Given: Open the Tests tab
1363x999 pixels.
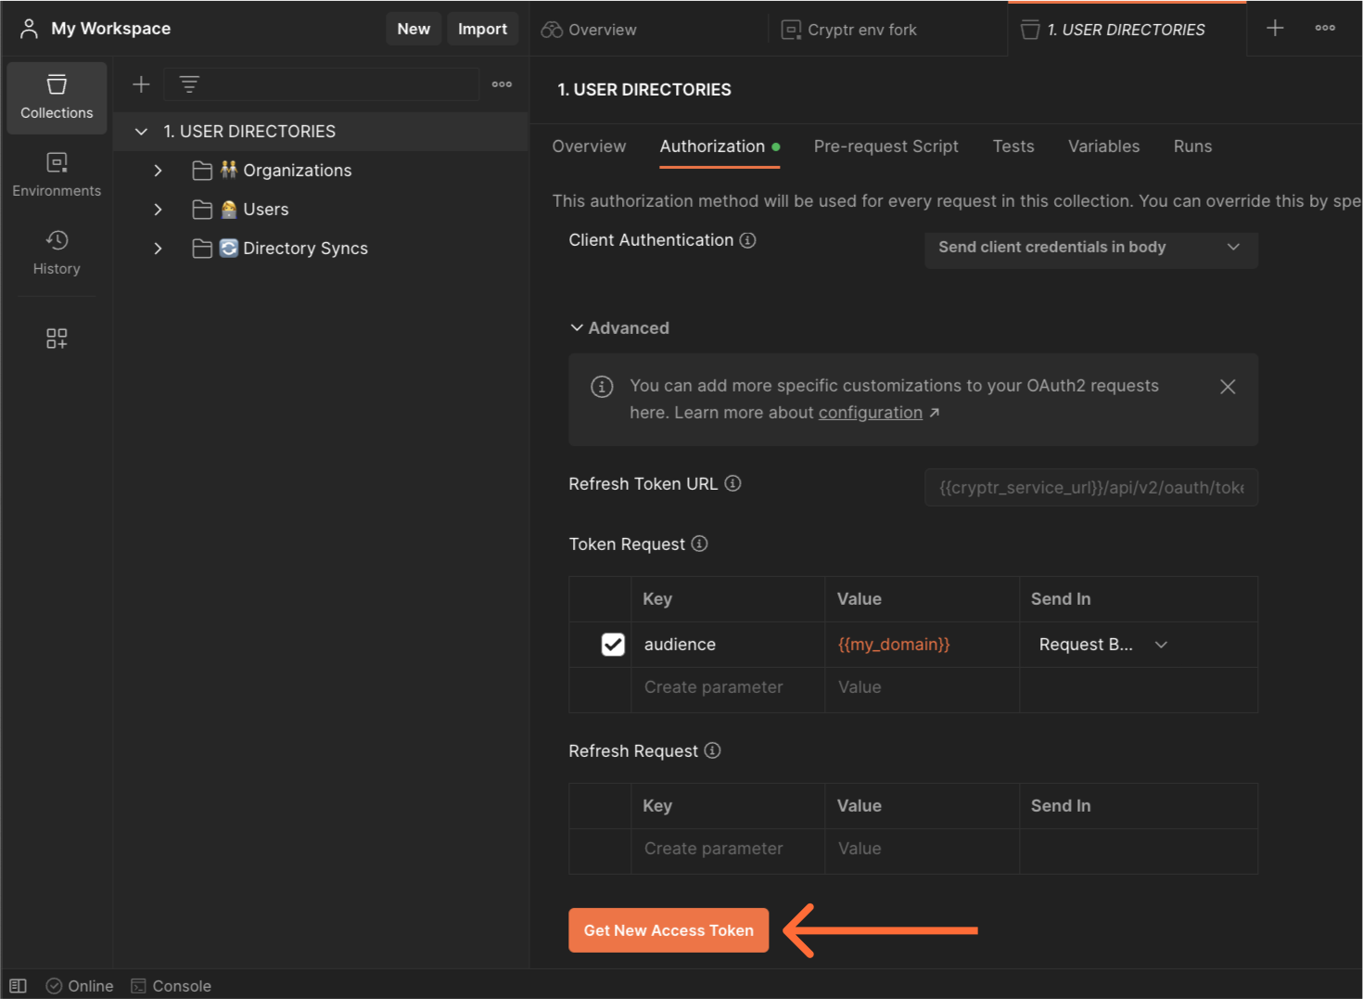Looking at the screenshot, I should (1013, 147).
